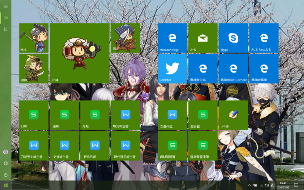Open the メール mail tile
The height and width of the screenshot is (190, 304).
[x=203, y=38]
